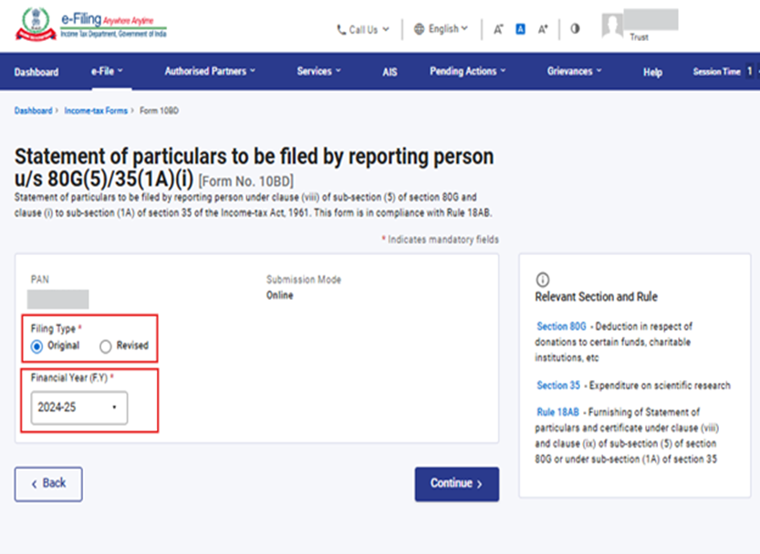Go back using the Back button

point(48,484)
